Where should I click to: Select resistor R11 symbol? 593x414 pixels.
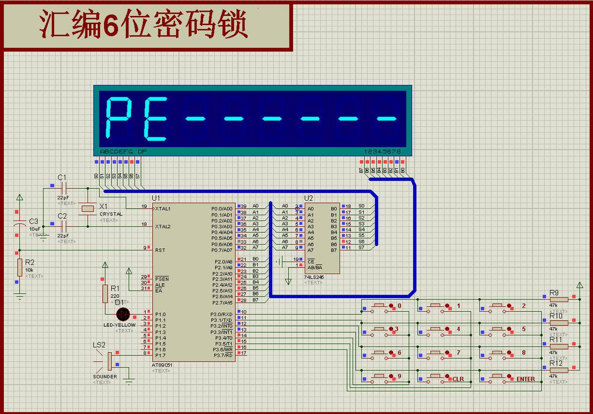[x=559, y=346]
